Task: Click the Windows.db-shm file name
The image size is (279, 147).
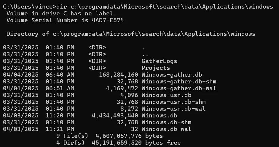Action: (166, 122)
